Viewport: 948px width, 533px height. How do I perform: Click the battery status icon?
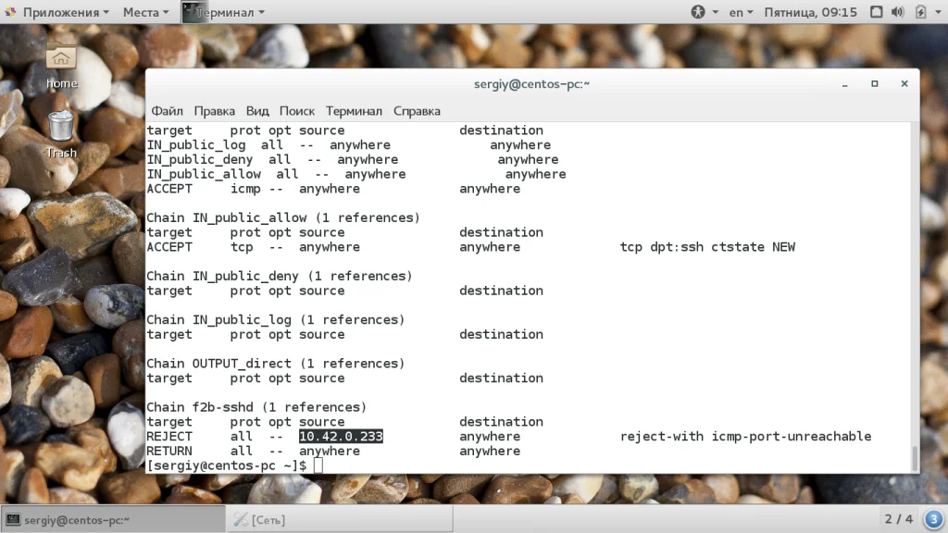(919, 12)
